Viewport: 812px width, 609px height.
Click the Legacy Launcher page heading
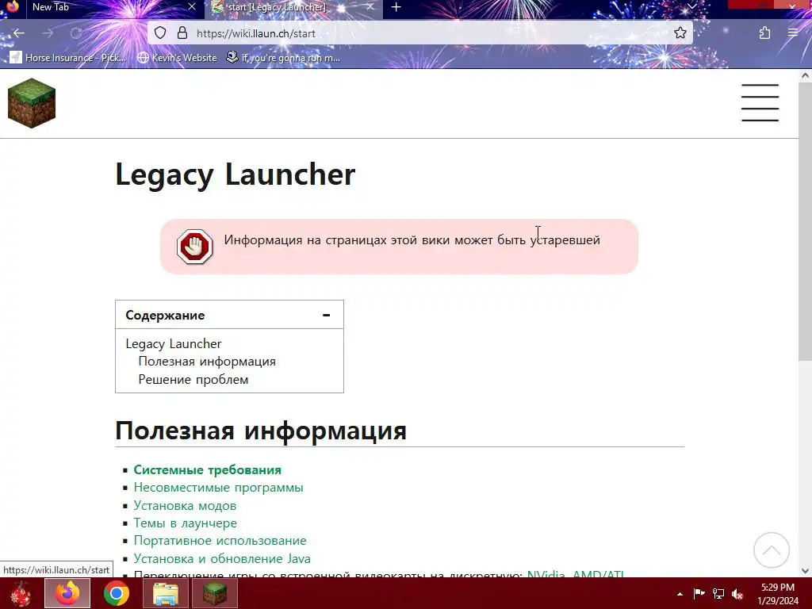(x=235, y=174)
